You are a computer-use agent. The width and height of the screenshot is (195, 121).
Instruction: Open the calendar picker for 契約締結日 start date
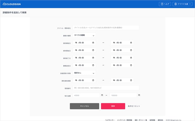click(x=93, y=43)
